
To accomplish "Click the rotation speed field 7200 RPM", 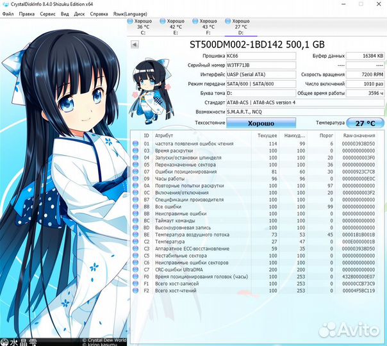I will pyautogui.click(x=365, y=74).
